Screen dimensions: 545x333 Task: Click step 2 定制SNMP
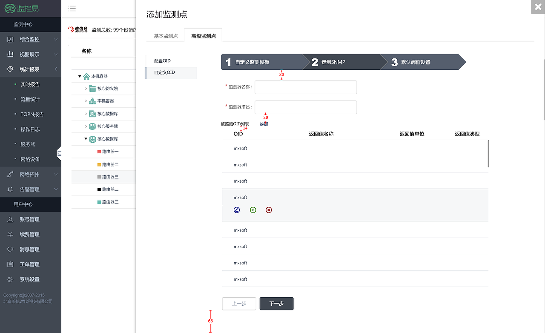(345, 62)
